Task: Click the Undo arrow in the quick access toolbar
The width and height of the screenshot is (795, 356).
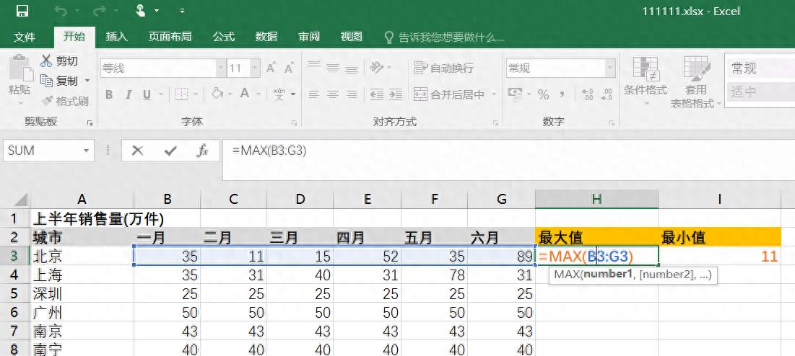Action: (61, 11)
